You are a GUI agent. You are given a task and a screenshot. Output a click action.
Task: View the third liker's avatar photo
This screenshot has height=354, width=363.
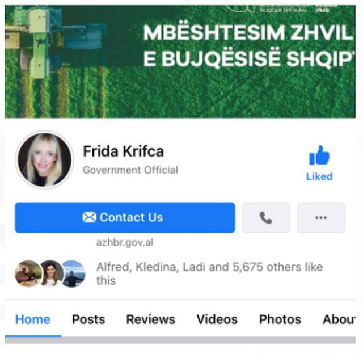click(x=73, y=273)
